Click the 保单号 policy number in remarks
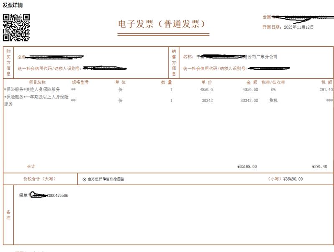 [44, 196]
